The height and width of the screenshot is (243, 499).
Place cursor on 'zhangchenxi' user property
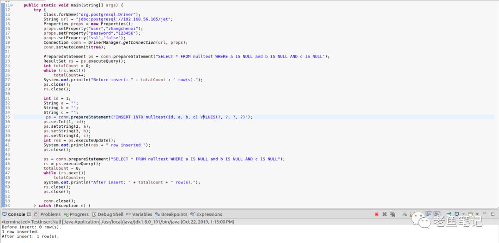(122, 29)
